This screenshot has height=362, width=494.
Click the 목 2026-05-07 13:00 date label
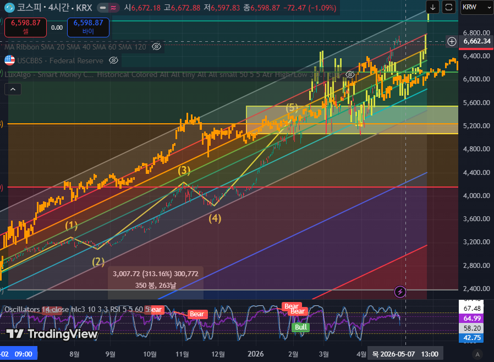pos(405,354)
